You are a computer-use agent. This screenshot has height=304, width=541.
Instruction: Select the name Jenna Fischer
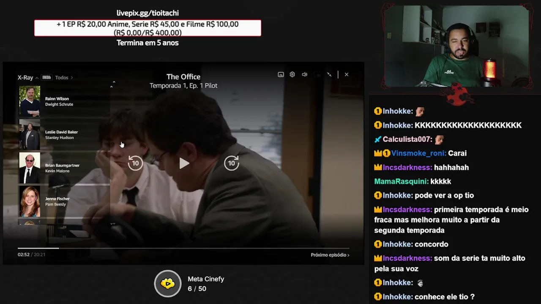pos(57,199)
